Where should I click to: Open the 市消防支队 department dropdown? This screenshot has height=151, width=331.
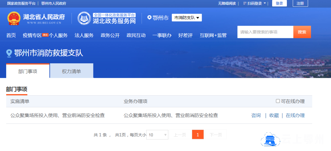click(x=187, y=18)
